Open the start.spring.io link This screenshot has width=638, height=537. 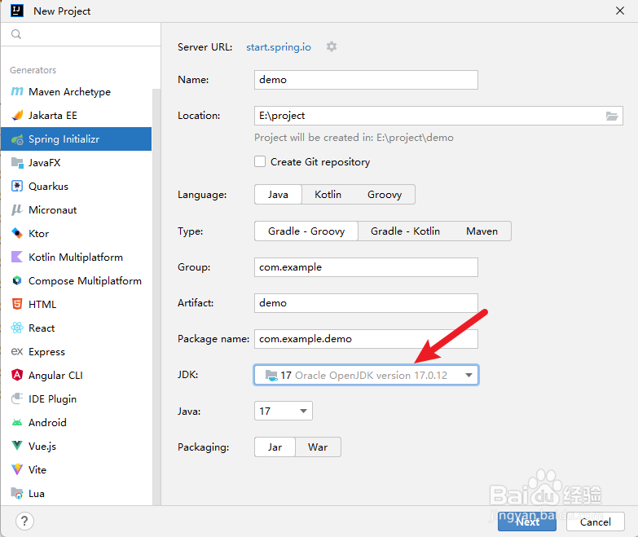tap(279, 47)
